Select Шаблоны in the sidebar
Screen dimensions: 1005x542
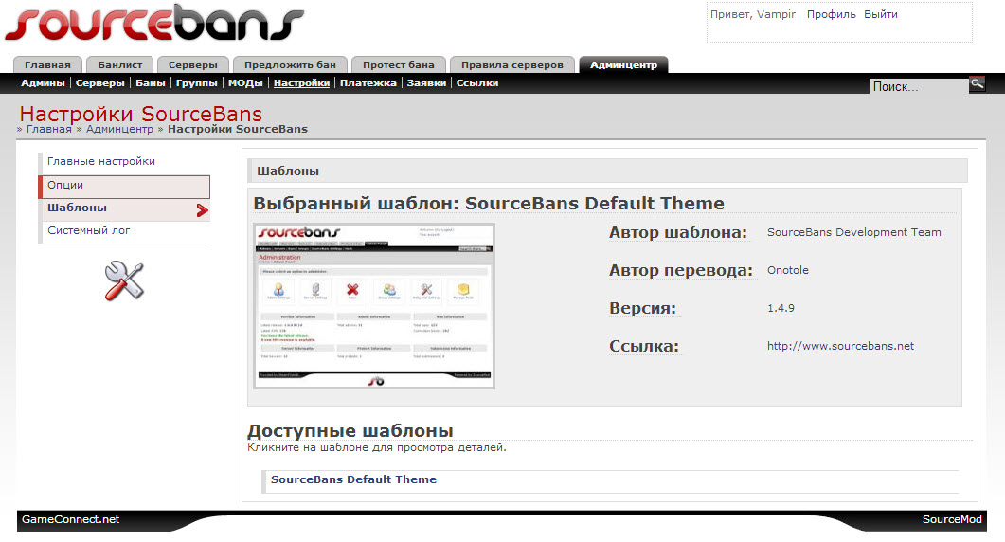point(124,209)
